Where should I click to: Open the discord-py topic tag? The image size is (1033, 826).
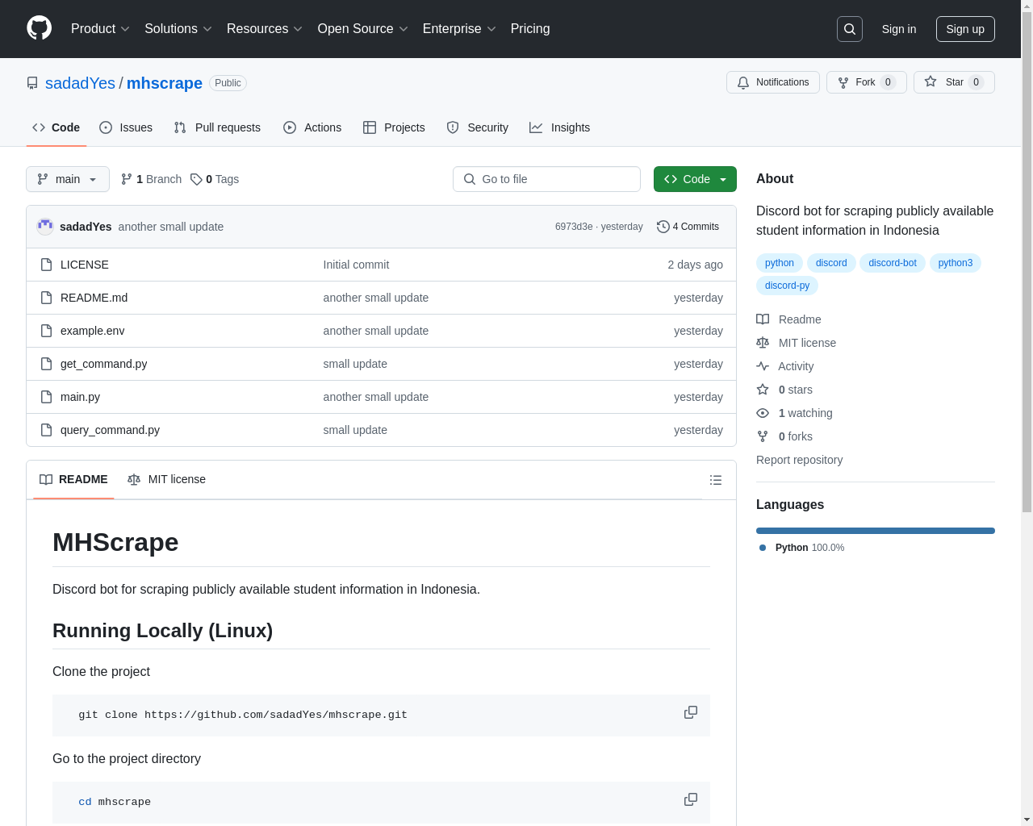[787, 286]
